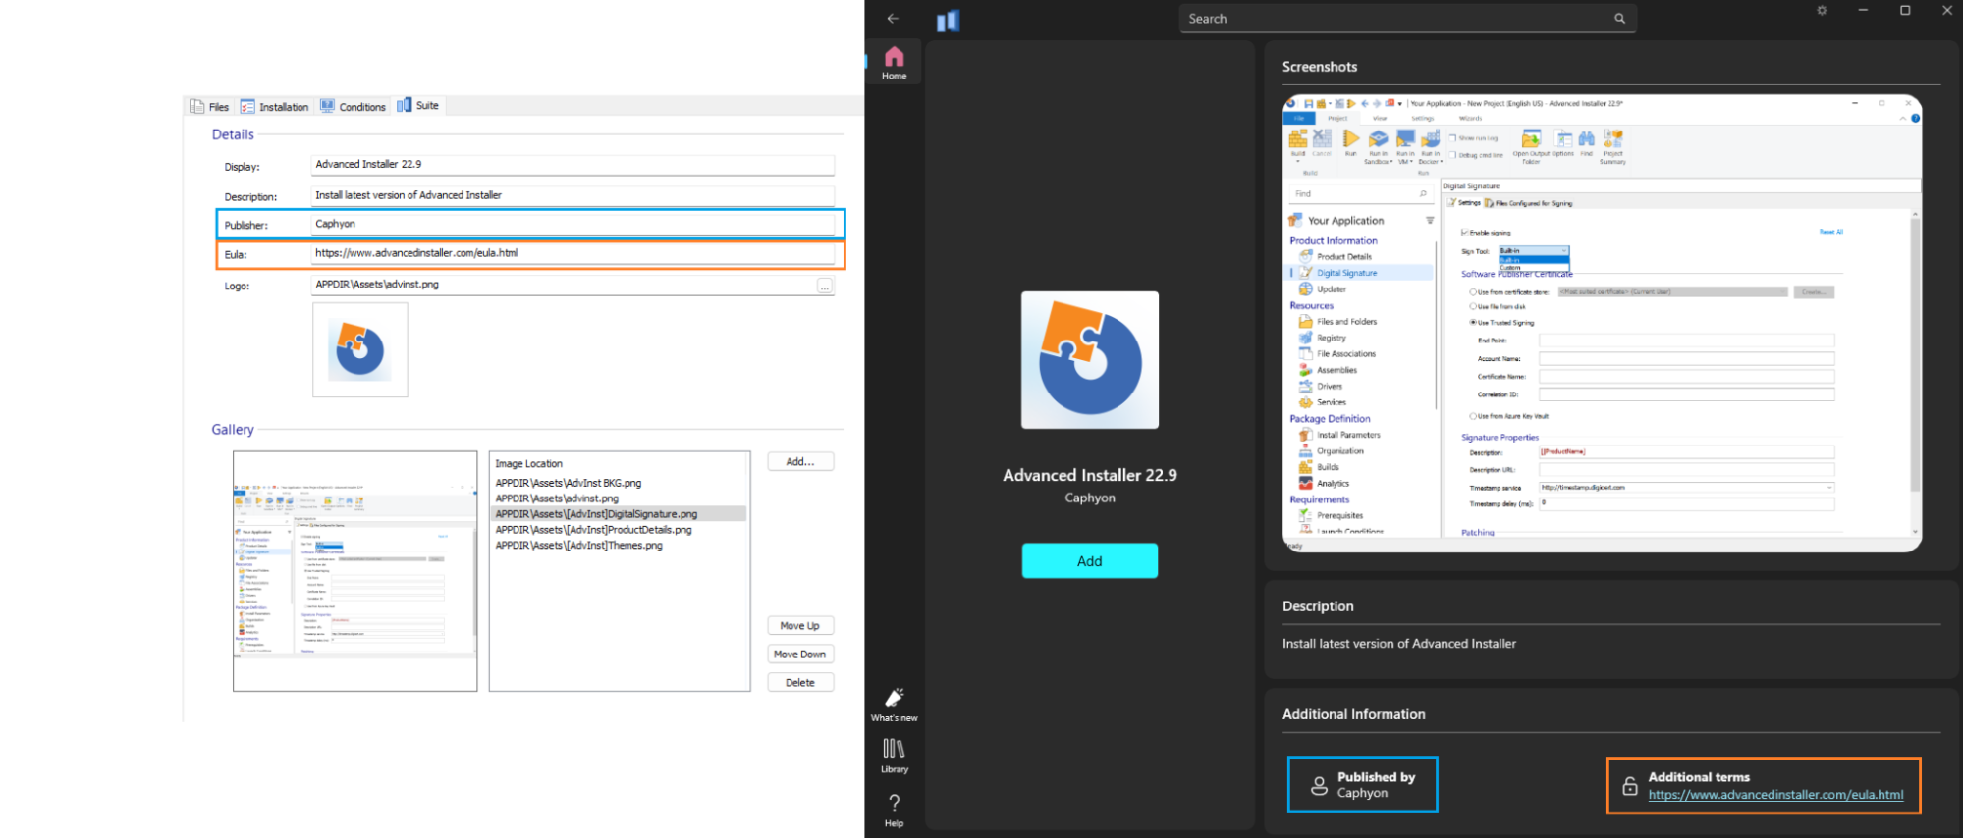Click the Display field showing Advanced Installer 22.9
Viewport: 1963px width, 839px height.
coord(573,165)
